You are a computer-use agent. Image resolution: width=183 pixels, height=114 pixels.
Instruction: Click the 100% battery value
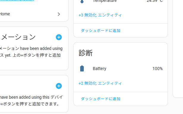(157, 69)
